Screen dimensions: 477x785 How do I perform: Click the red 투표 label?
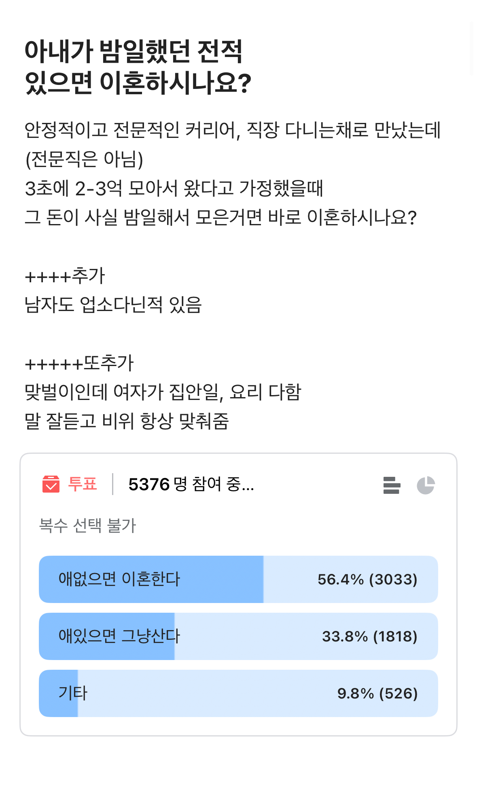(83, 484)
